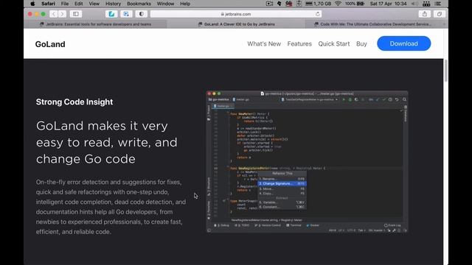Click the jetbrains.com address bar
This screenshot has width=472, height=265.
point(236,14)
